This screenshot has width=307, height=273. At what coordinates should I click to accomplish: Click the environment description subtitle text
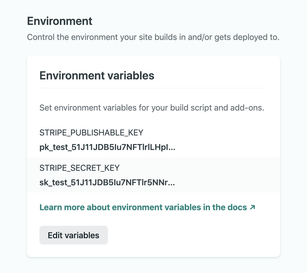[x=153, y=37]
